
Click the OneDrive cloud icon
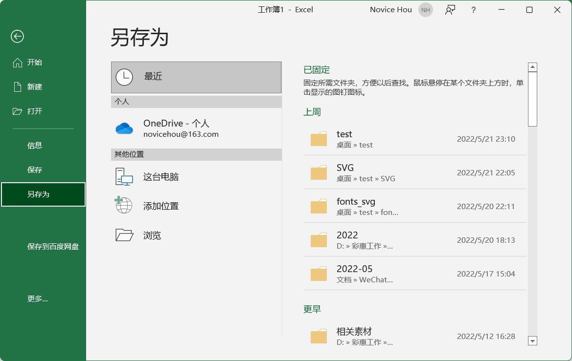tap(124, 128)
